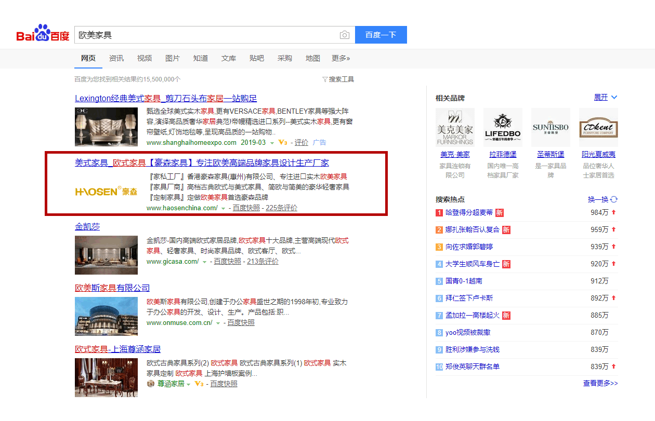This screenshot has width=655, height=421.
Task: Click the HAOSEN 豪森 logo thumbnail
Action: [x=107, y=192]
